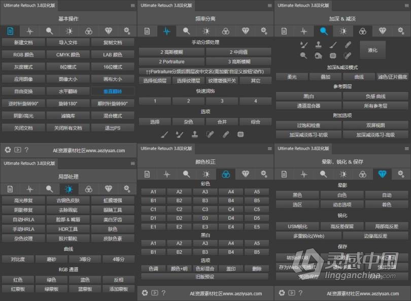
Task: Click 色彩混合 option in 颜色校正
Action: tap(205, 269)
